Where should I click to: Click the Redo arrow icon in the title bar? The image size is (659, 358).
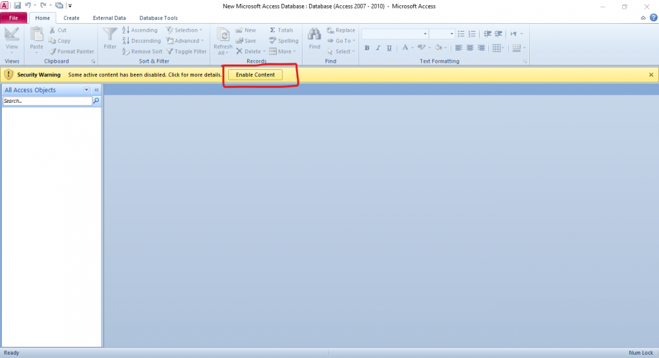[43, 5]
